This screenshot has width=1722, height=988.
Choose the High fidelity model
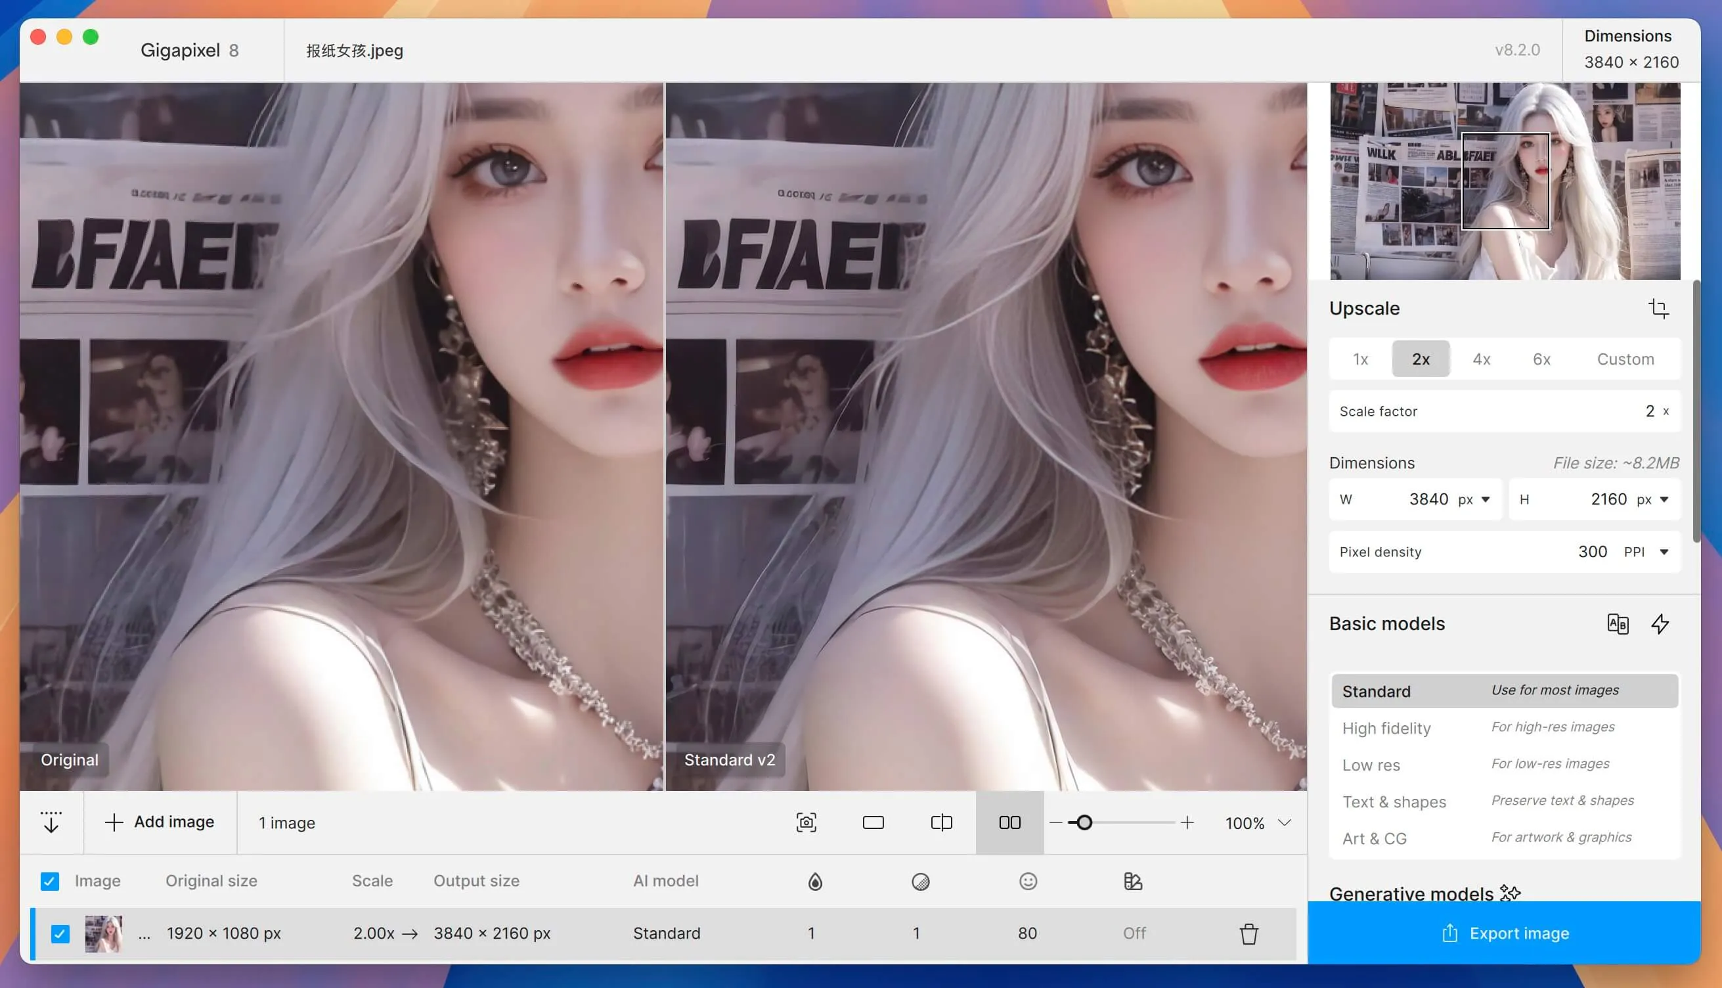click(x=1505, y=727)
